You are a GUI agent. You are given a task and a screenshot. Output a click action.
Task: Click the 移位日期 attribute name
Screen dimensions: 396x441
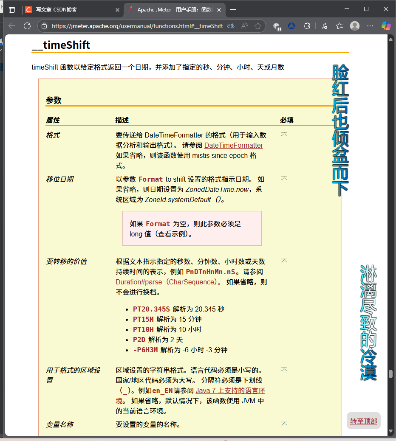pyautogui.click(x=59, y=179)
